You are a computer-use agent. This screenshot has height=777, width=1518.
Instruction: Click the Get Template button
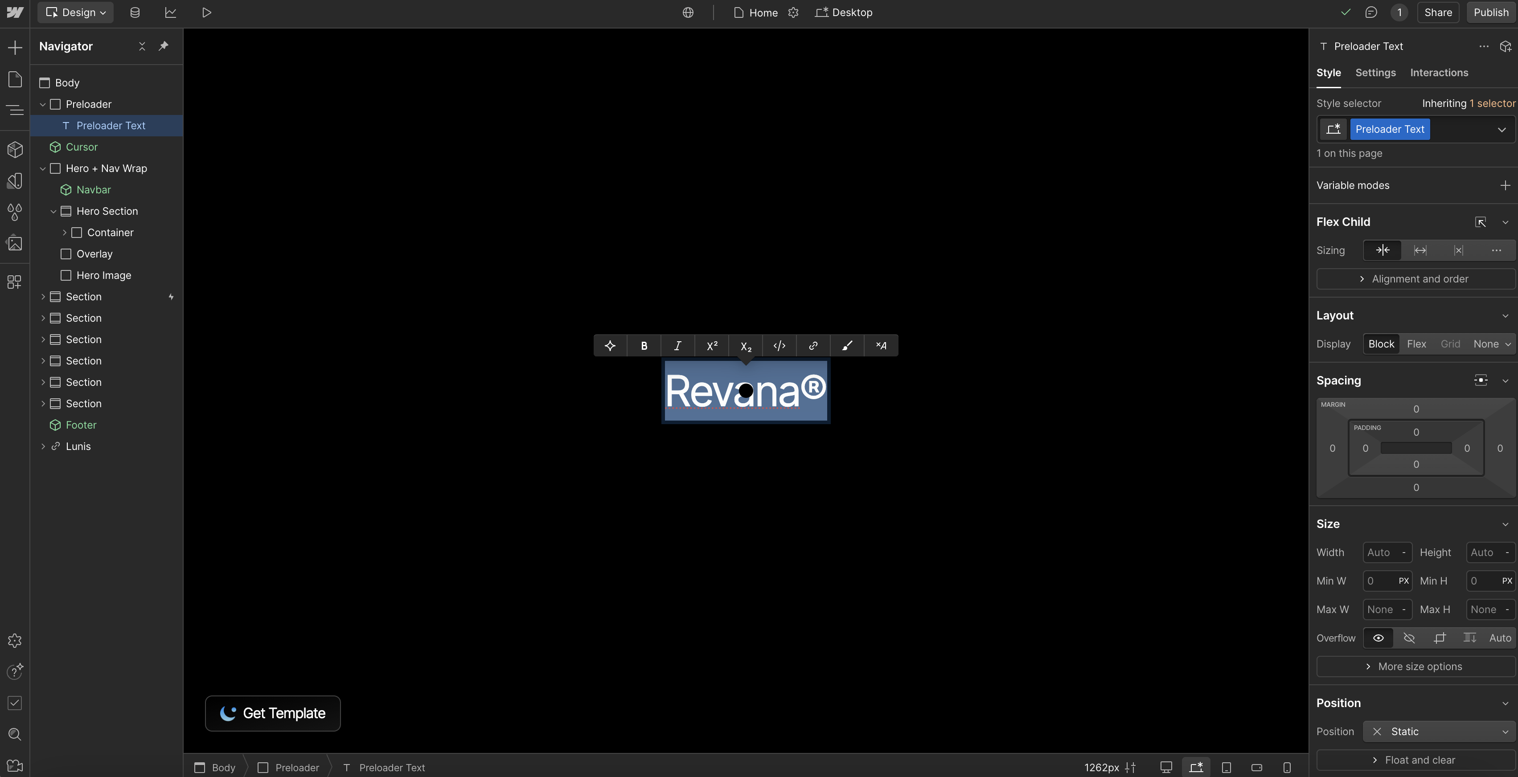pos(272,713)
